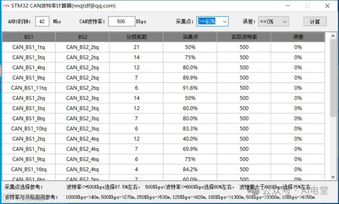Select 采集点 cell 89.9%
Viewport: 339px width, 204px height.
190,78
